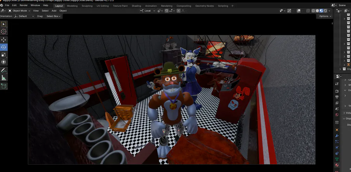Open the Default orientation dropdown

(24, 16)
